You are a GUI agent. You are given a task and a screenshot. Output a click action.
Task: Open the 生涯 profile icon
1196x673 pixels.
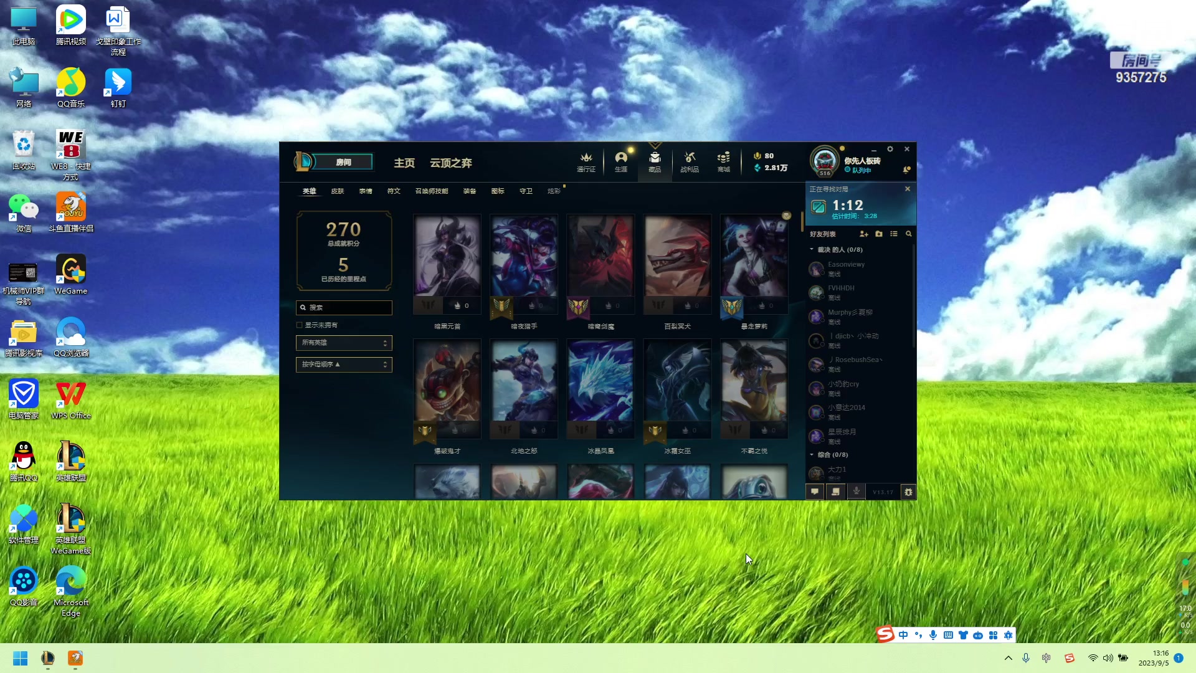(621, 162)
